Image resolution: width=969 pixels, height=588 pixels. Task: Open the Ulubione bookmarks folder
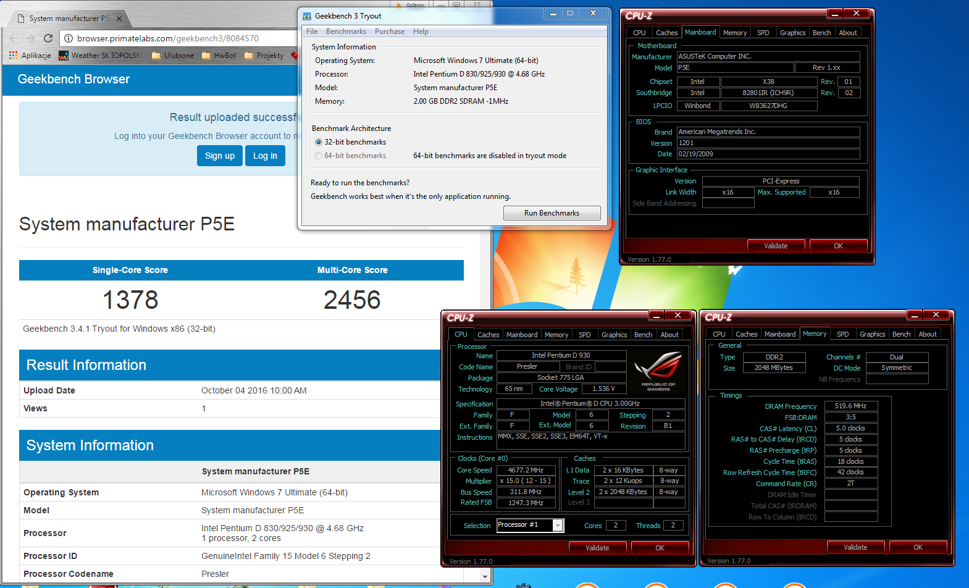(x=173, y=56)
